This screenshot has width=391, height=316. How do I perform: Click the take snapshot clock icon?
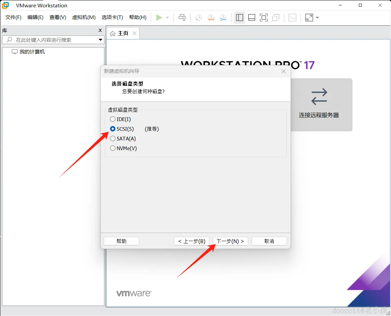198,18
